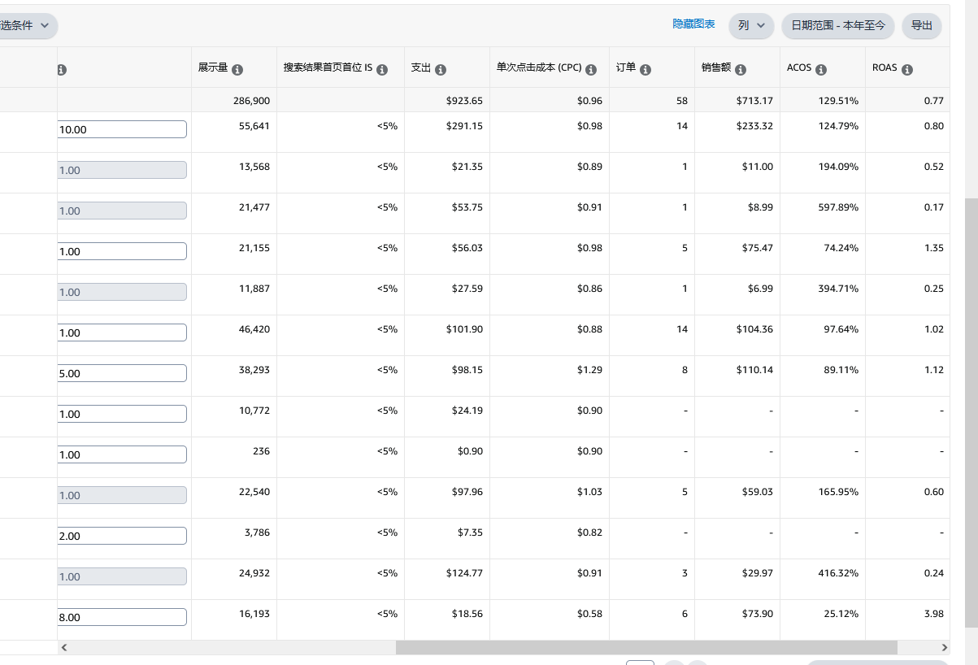Click the 隐藏图表 link
The width and height of the screenshot is (978, 665).
693,25
